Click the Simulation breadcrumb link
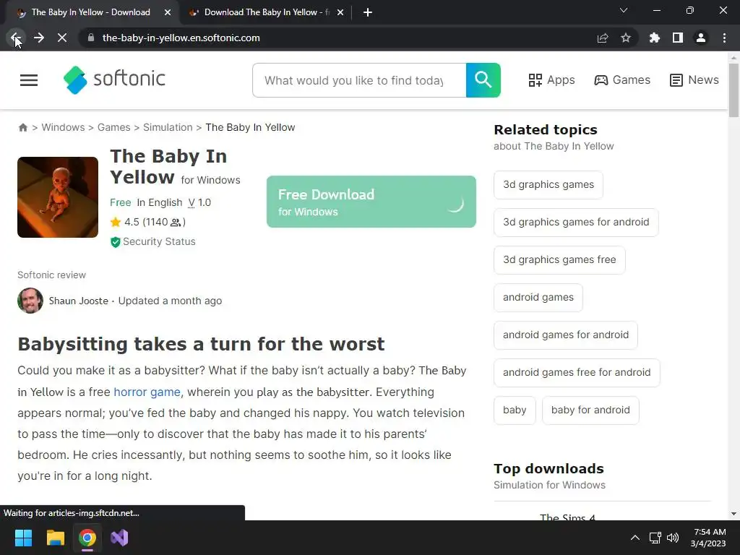 point(168,127)
